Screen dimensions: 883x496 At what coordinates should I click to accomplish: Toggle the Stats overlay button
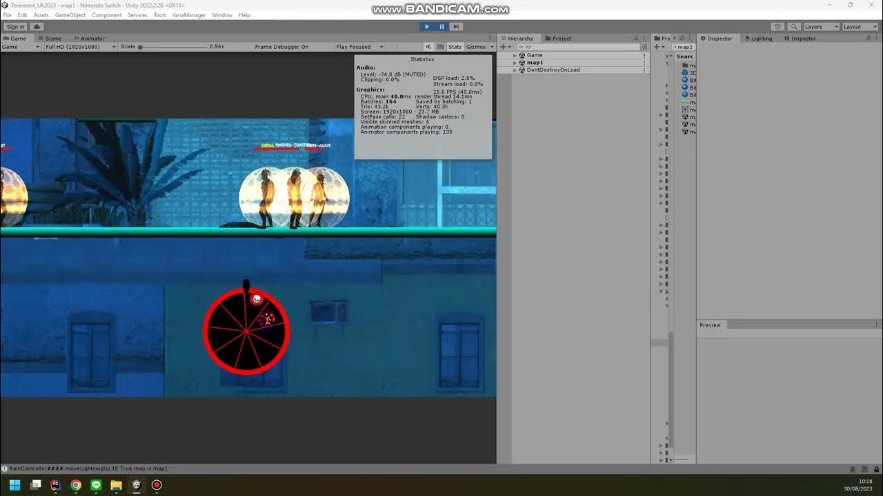click(455, 47)
